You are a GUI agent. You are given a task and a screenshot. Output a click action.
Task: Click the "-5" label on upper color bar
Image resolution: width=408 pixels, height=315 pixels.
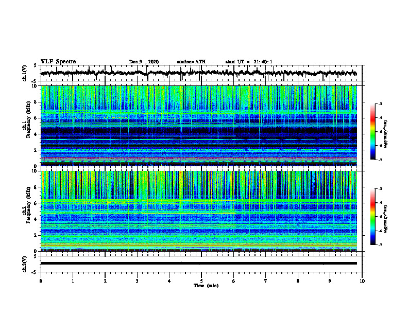tap(380, 132)
